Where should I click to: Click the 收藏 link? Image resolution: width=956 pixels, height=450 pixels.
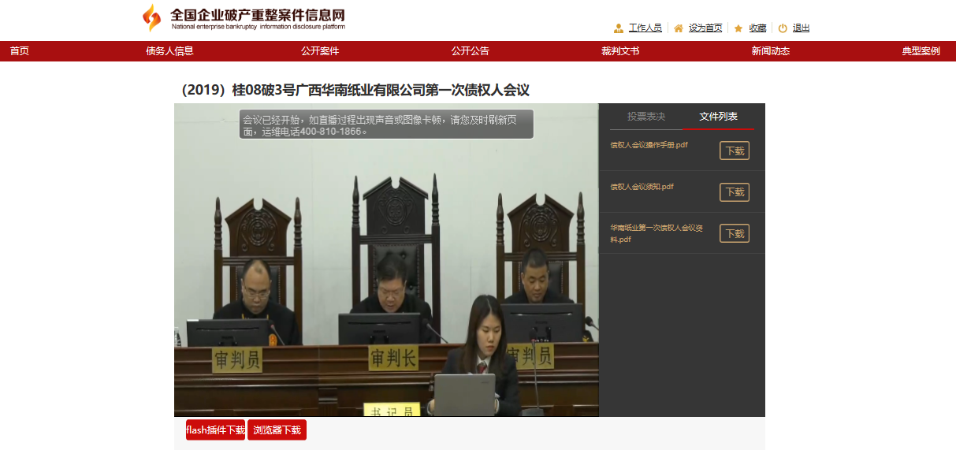[x=757, y=28]
